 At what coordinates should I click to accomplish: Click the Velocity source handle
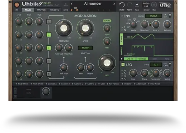click(x=122, y=84)
